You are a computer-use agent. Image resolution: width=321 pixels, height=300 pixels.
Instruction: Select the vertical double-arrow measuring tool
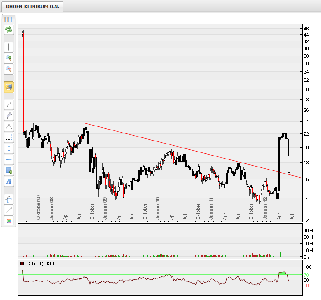(9, 148)
